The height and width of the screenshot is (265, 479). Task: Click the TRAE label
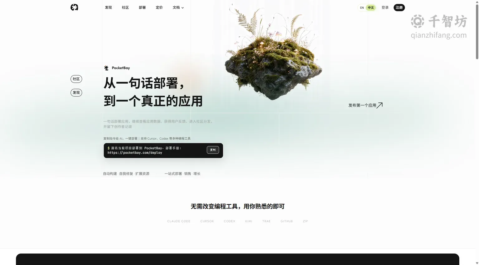click(266, 221)
